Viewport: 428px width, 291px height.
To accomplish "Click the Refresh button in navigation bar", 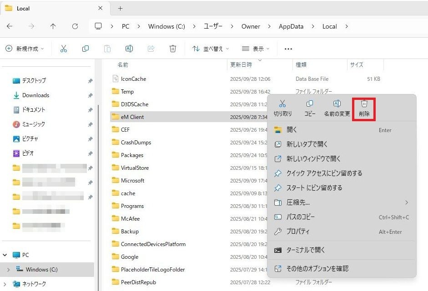I will click(x=75, y=26).
